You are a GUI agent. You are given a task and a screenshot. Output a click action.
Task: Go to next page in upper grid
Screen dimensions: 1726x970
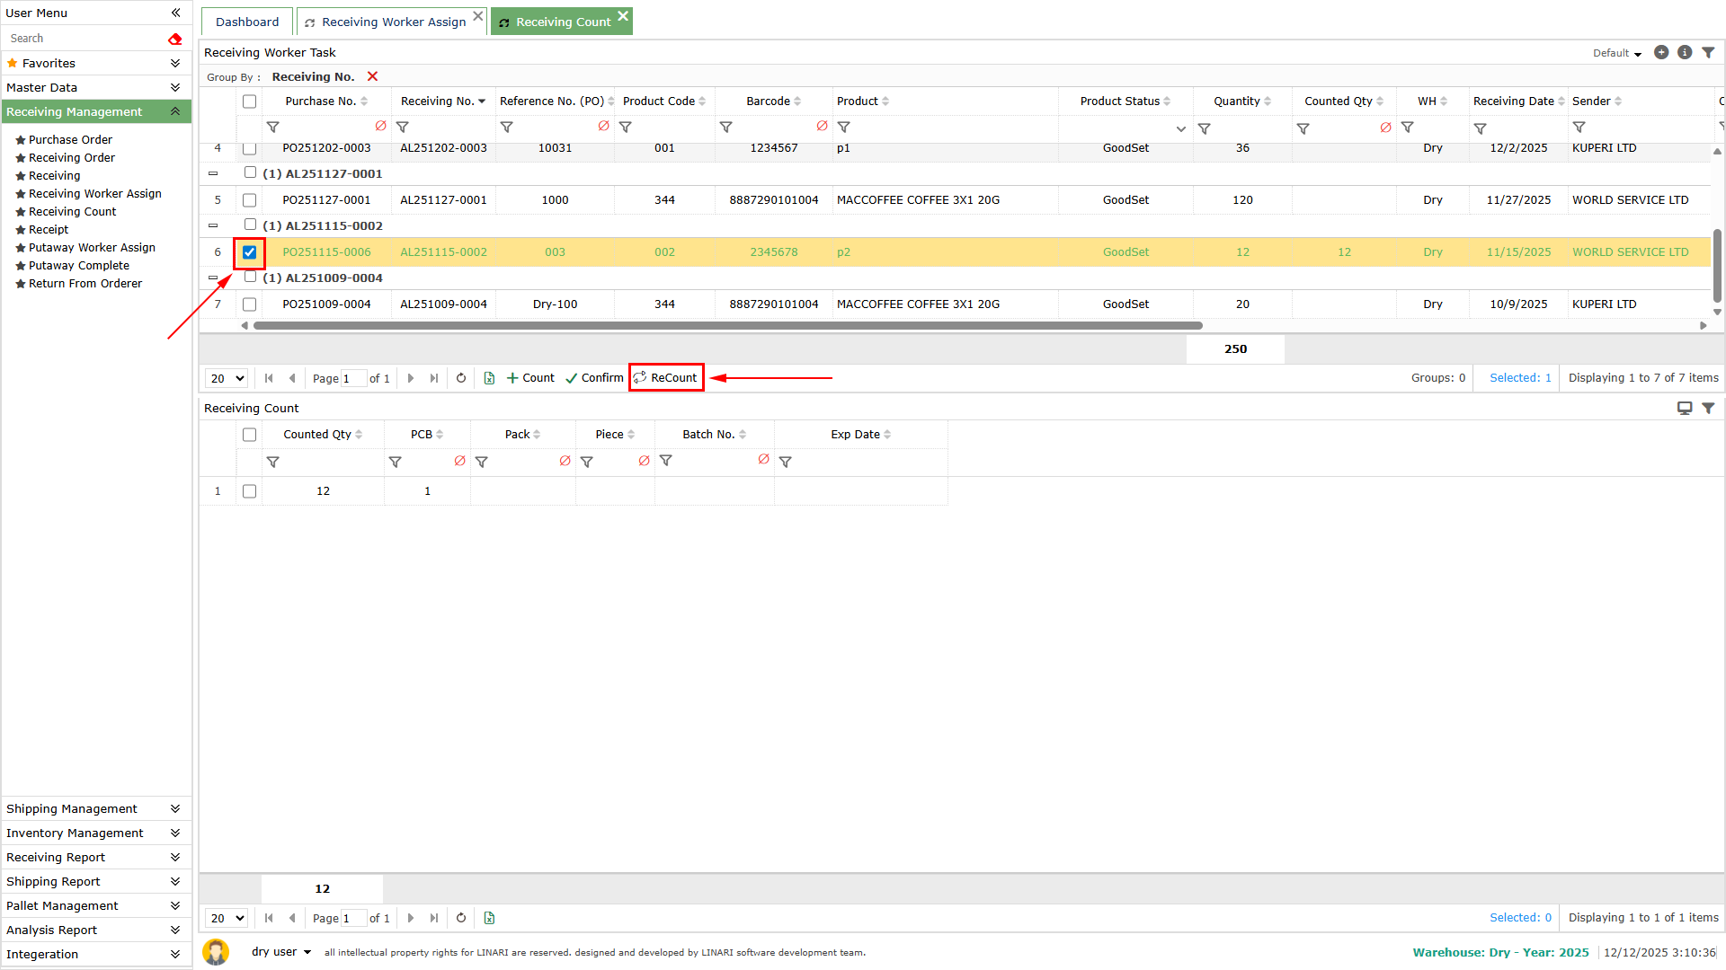[x=411, y=378]
